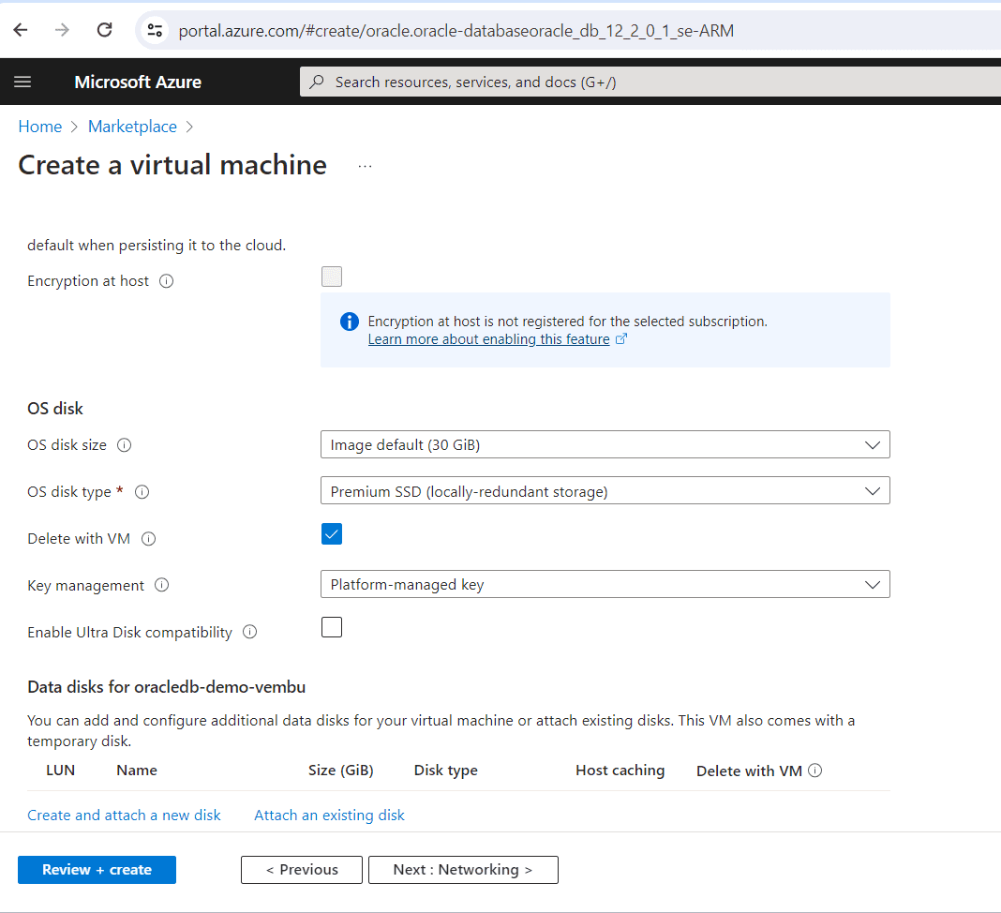Toggle the Encryption at host checkbox

click(332, 277)
